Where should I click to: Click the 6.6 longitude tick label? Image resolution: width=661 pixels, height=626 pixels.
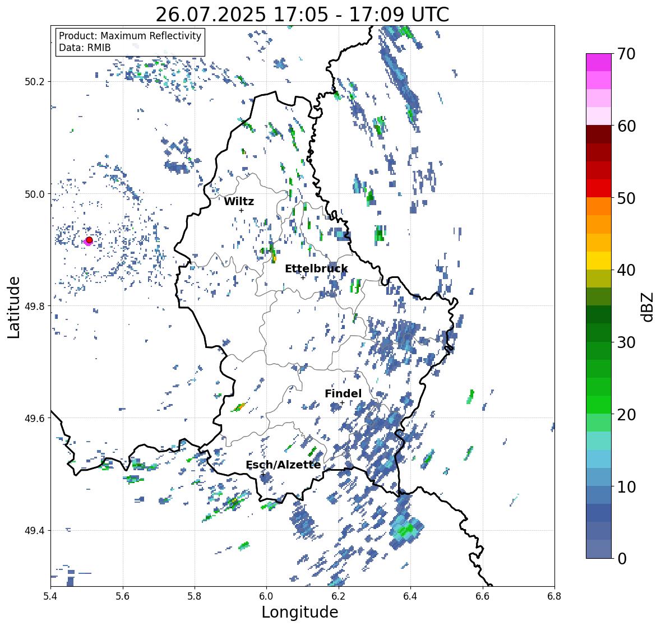(x=483, y=596)
